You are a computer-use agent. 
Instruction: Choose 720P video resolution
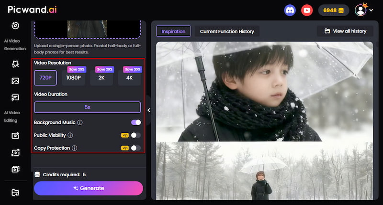pyautogui.click(x=45, y=78)
